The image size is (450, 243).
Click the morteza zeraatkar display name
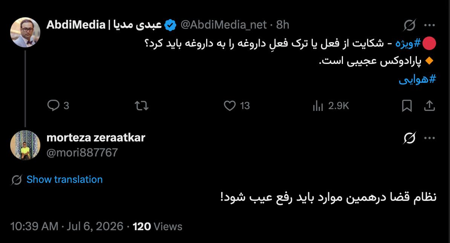click(x=96, y=138)
